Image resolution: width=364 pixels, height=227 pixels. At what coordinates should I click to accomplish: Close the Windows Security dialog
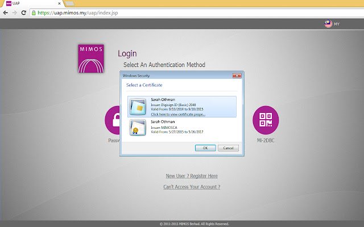click(x=237, y=75)
